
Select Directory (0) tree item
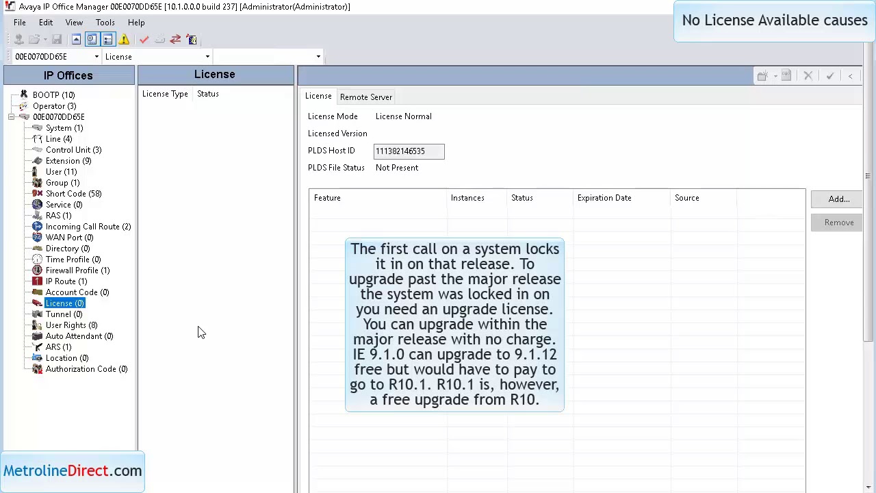pos(68,249)
